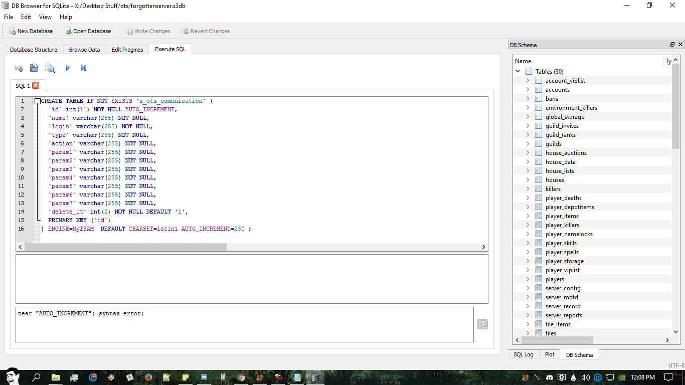This screenshot has width=685, height=385.
Task: Select player_depotitems in schema tree
Action: 570,207
